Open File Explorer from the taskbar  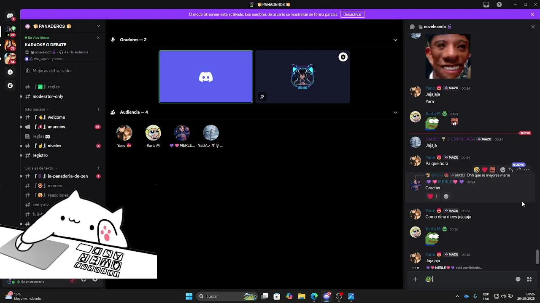(302, 296)
